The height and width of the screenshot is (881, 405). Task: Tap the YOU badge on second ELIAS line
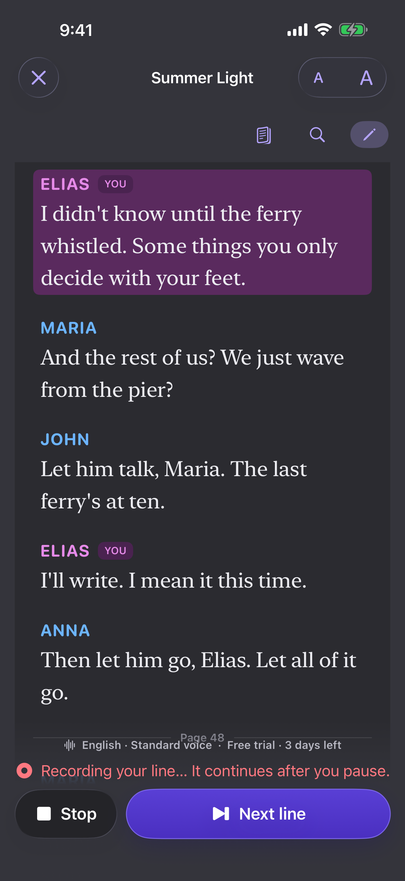115,550
